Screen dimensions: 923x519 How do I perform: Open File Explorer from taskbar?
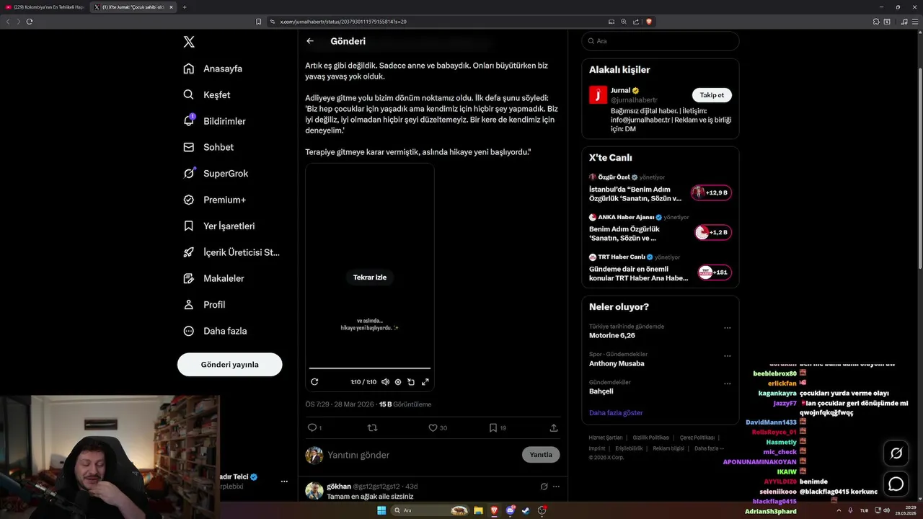click(478, 510)
